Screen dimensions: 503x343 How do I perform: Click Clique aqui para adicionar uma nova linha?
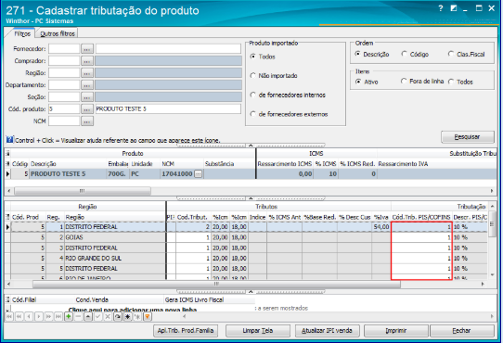tap(133, 310)
